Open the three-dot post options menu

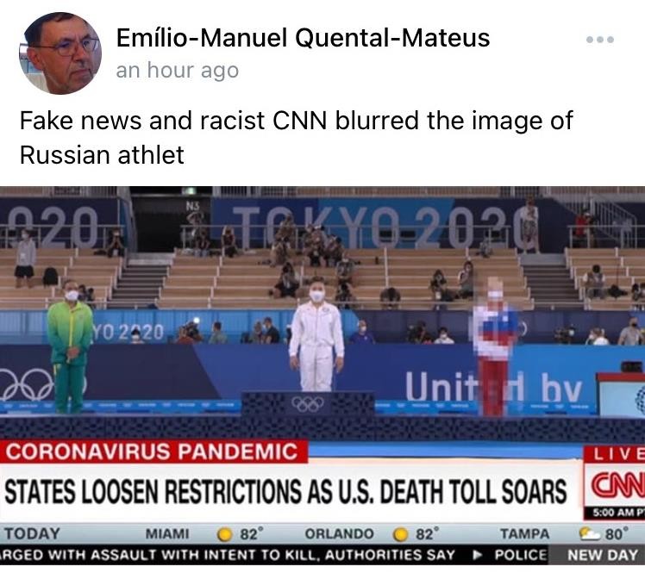tap(600, 40)
